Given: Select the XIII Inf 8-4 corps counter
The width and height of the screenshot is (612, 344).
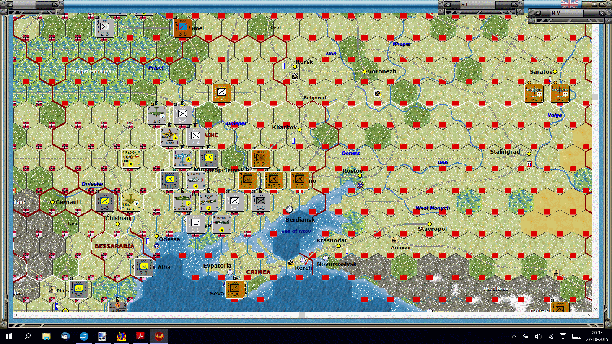Looking at the screenshot, I should [x=182, y=115].
